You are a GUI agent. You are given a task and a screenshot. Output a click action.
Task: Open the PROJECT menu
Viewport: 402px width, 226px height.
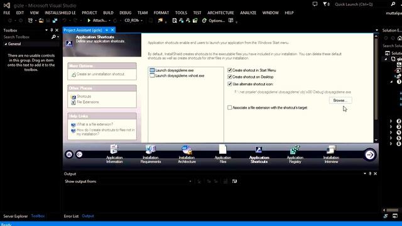click(x=89, y=13)
